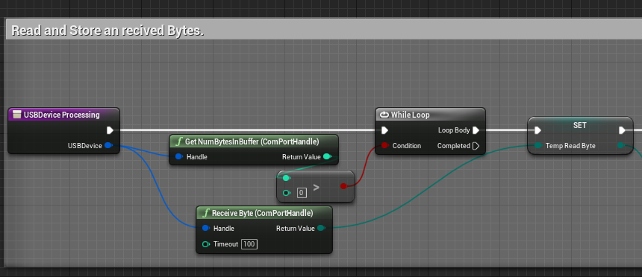Click the Completed execution output pin

pyautogui.click(x=476, y=145)
